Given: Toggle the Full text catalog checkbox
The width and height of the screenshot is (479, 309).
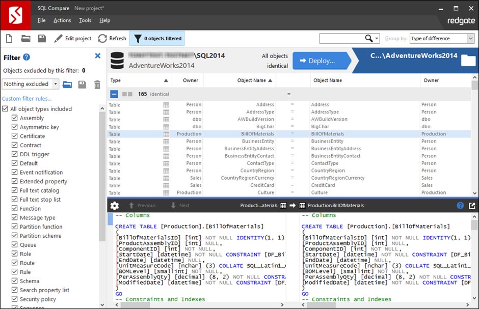Looking at the screenshot, I should (x=14, y=190).
